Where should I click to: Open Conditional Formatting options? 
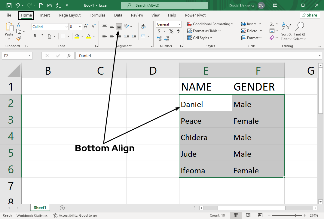(x=210, y=24)
